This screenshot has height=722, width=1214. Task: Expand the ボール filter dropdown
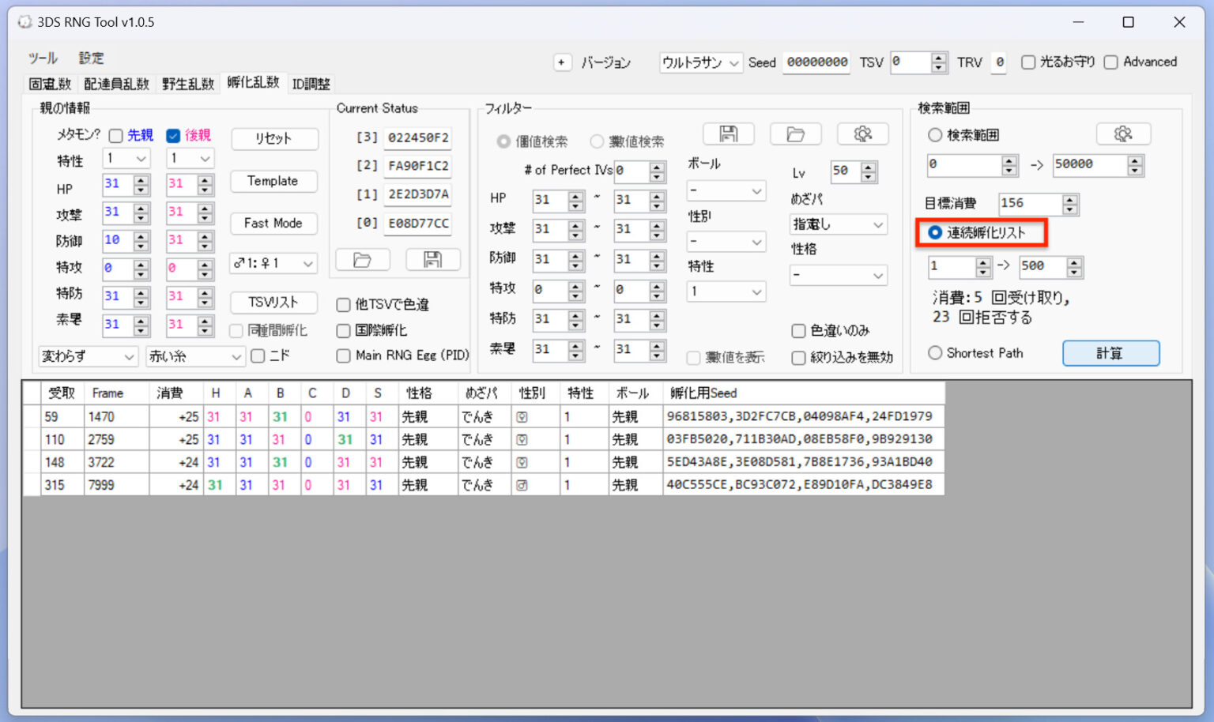726,191
